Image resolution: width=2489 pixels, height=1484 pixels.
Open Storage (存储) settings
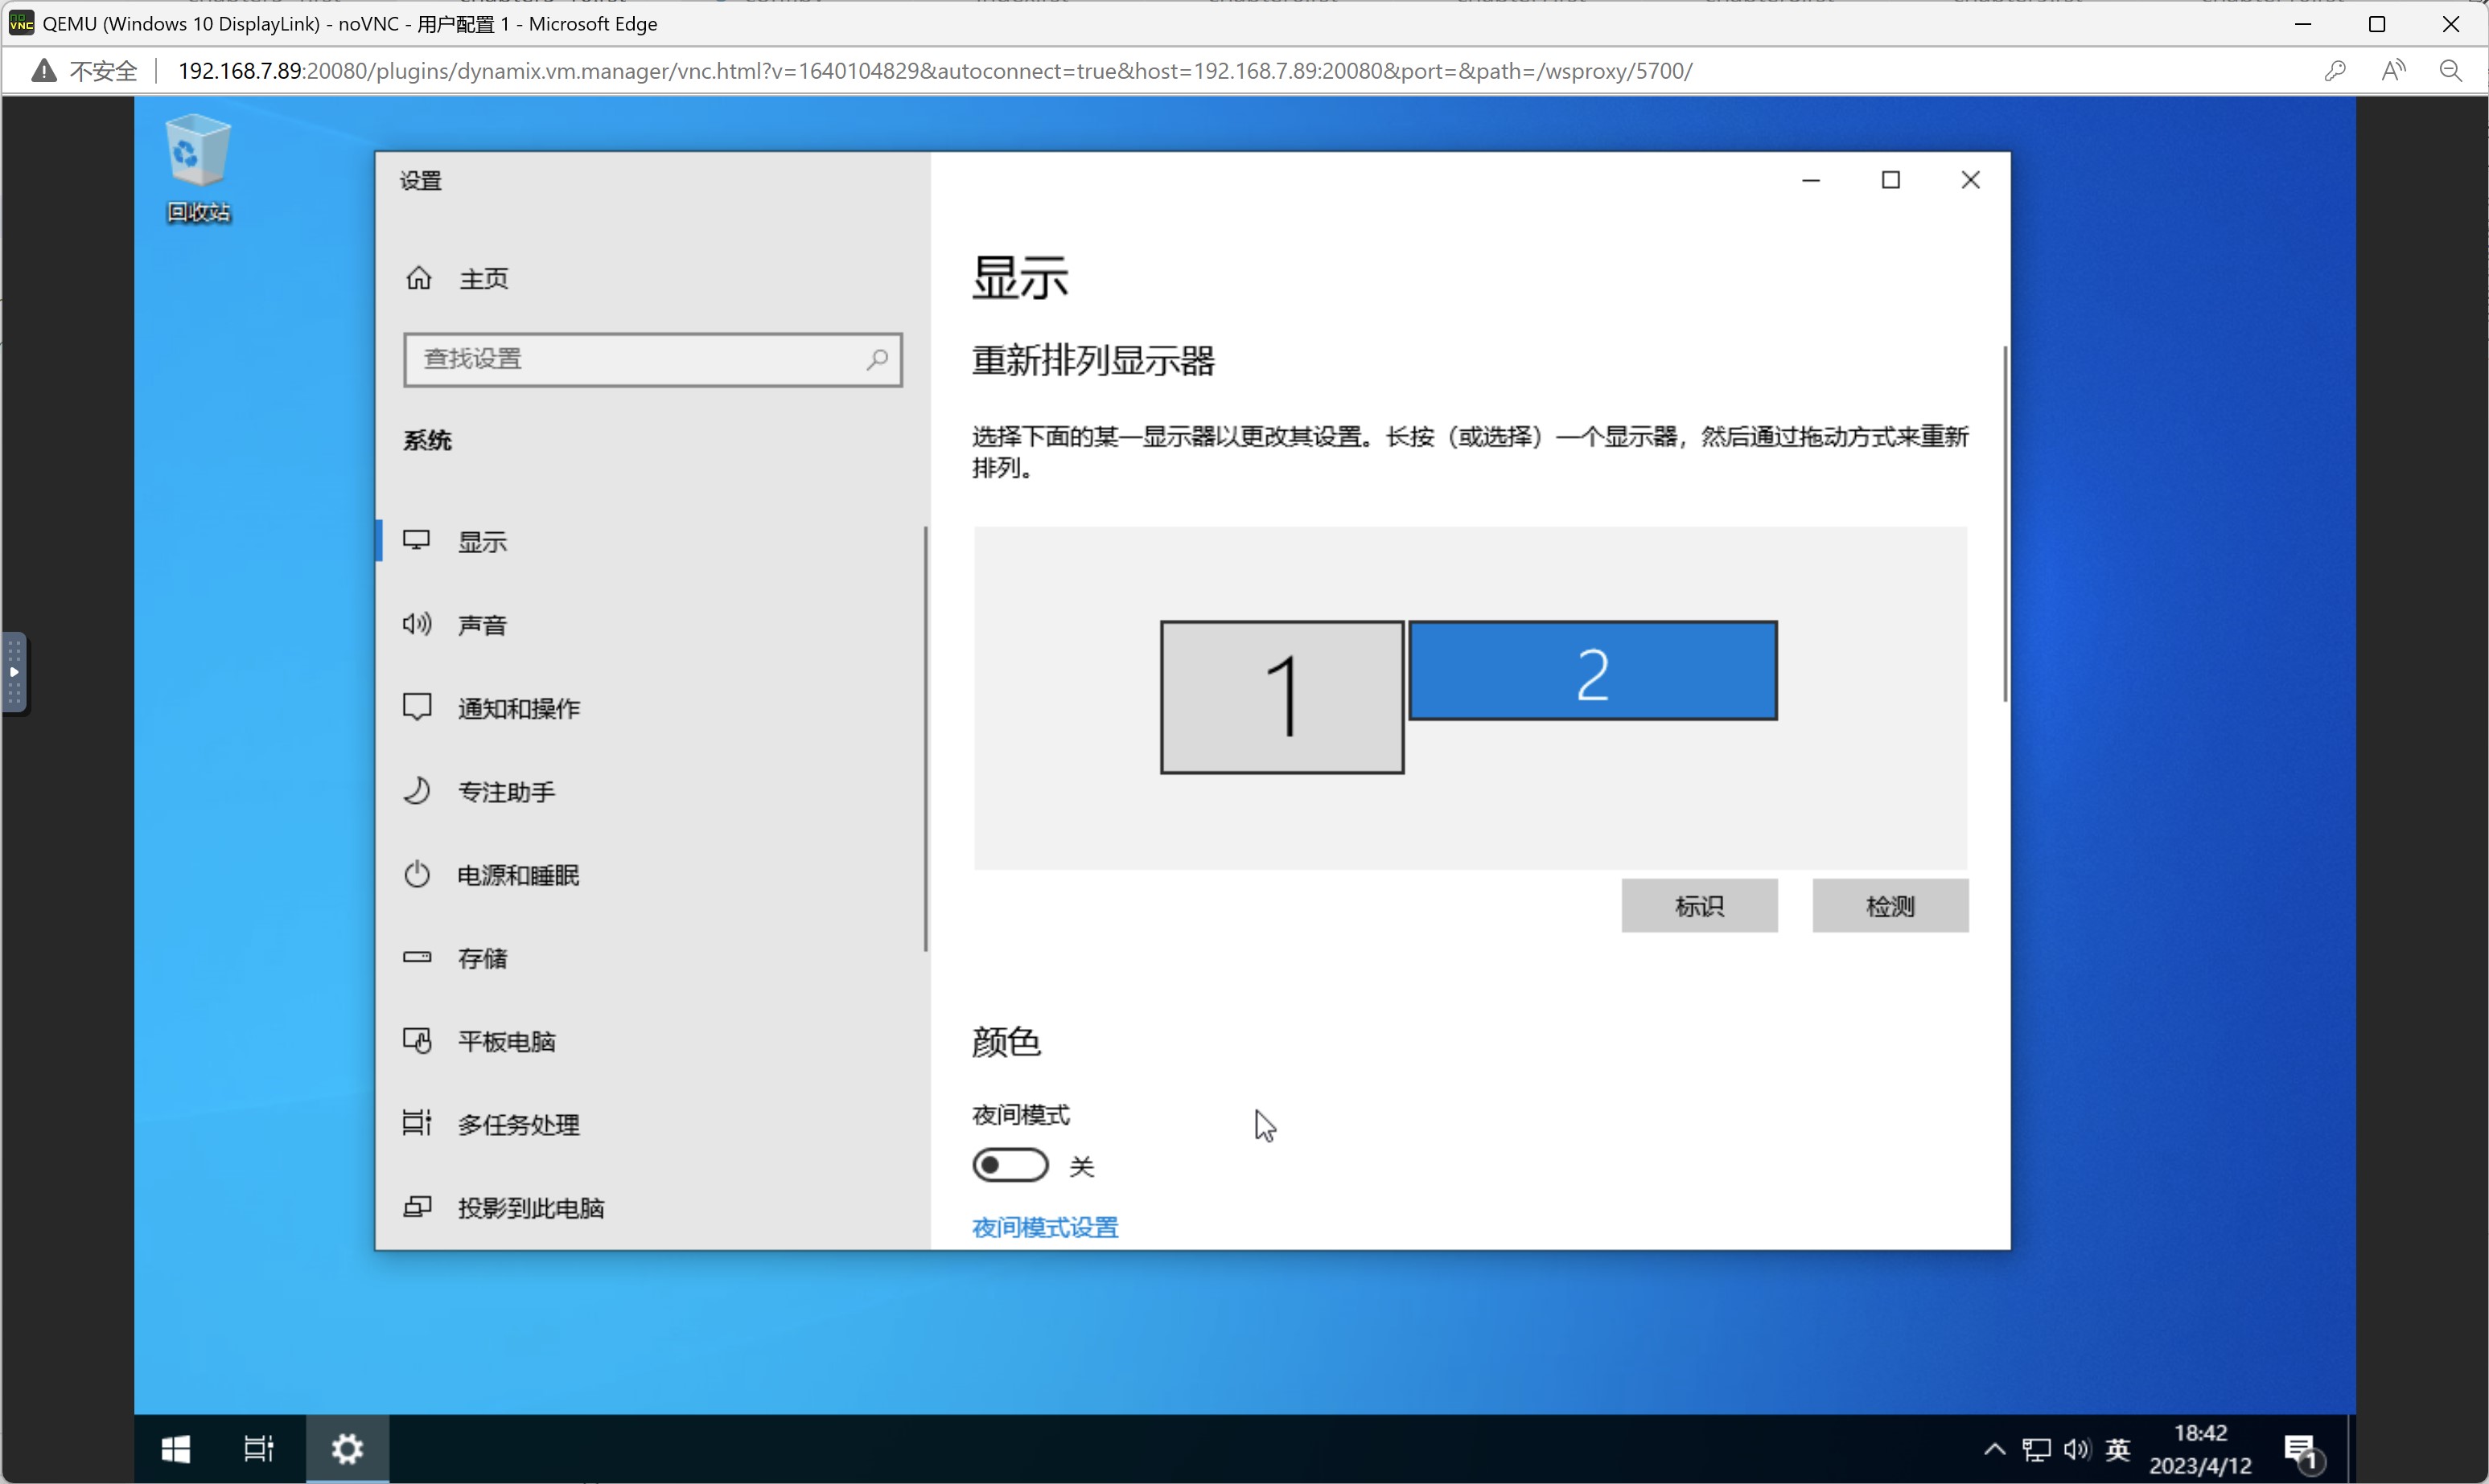(x=482, y=958)
